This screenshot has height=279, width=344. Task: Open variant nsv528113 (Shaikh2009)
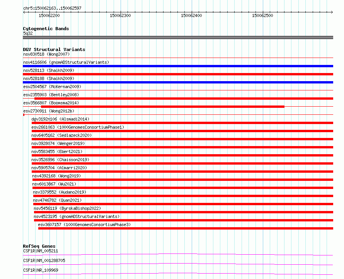49,70
